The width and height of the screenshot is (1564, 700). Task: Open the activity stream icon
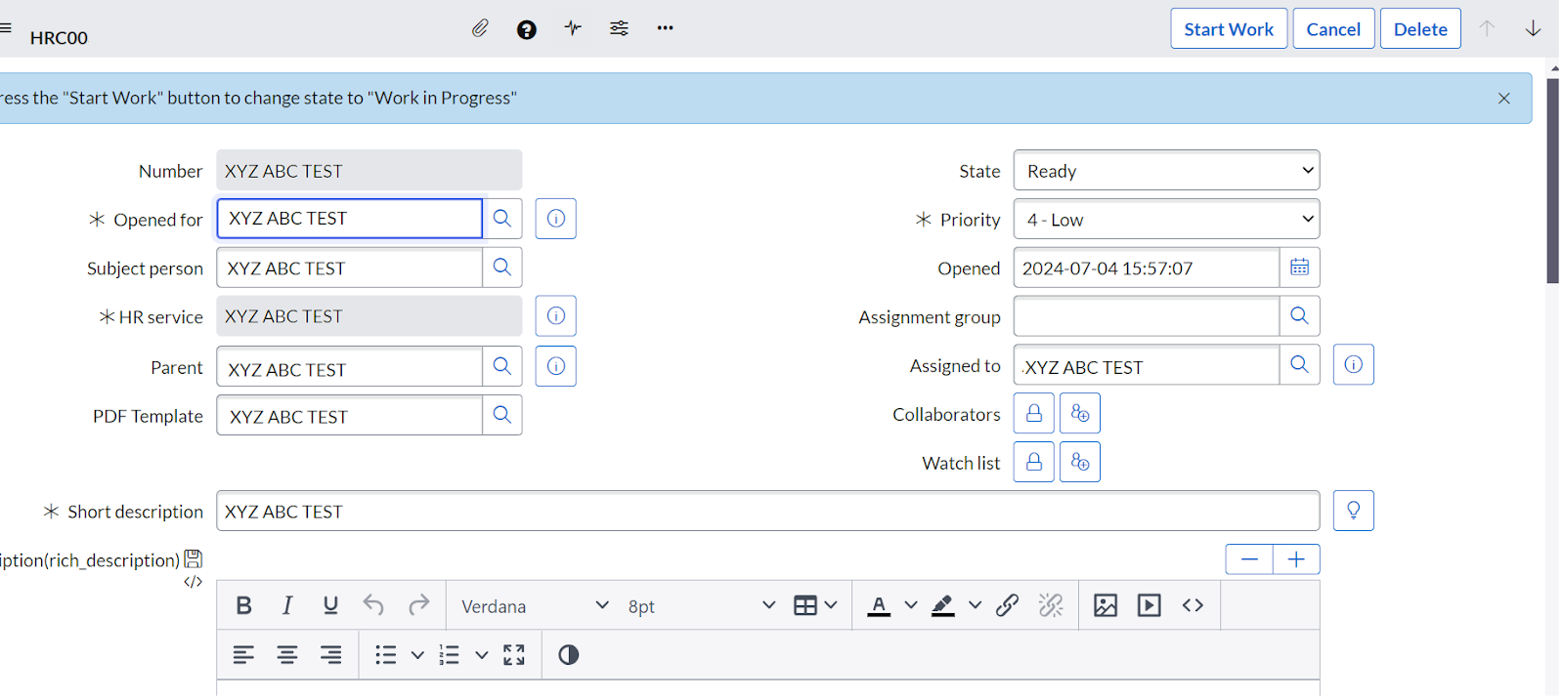[x=573, y=28]
